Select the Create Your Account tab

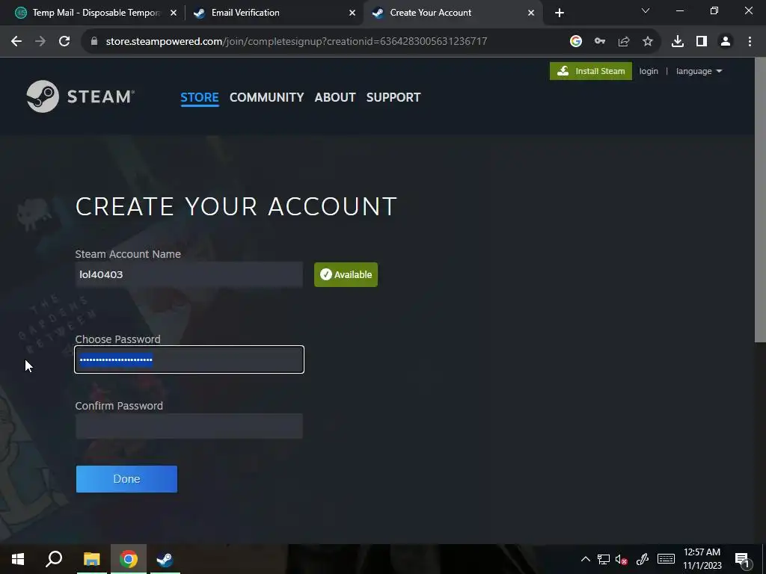[453, 13]
